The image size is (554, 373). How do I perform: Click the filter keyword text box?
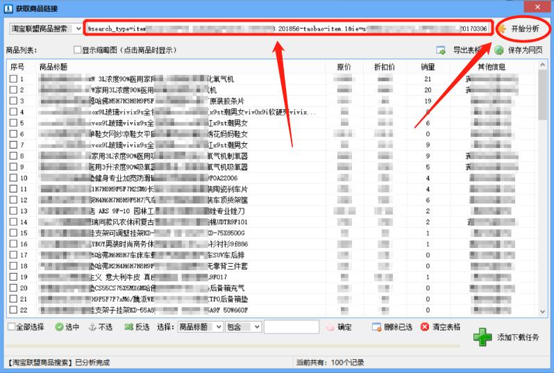pyautogui.click(x=292, y=327)
